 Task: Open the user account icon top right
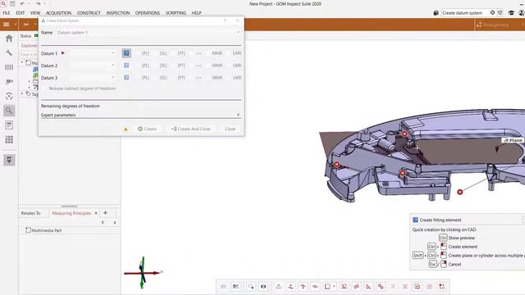(522, 13)
